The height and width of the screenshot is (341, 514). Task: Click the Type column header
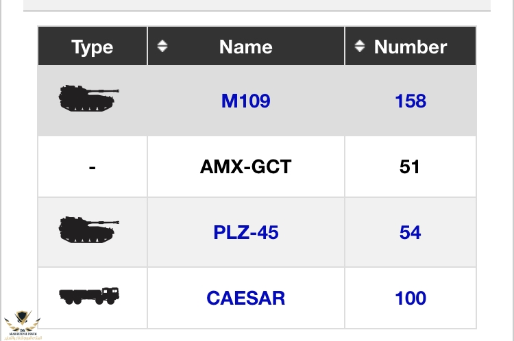point(93,47)
